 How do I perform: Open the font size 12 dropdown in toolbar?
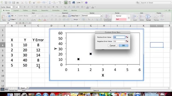pos(20,7)
